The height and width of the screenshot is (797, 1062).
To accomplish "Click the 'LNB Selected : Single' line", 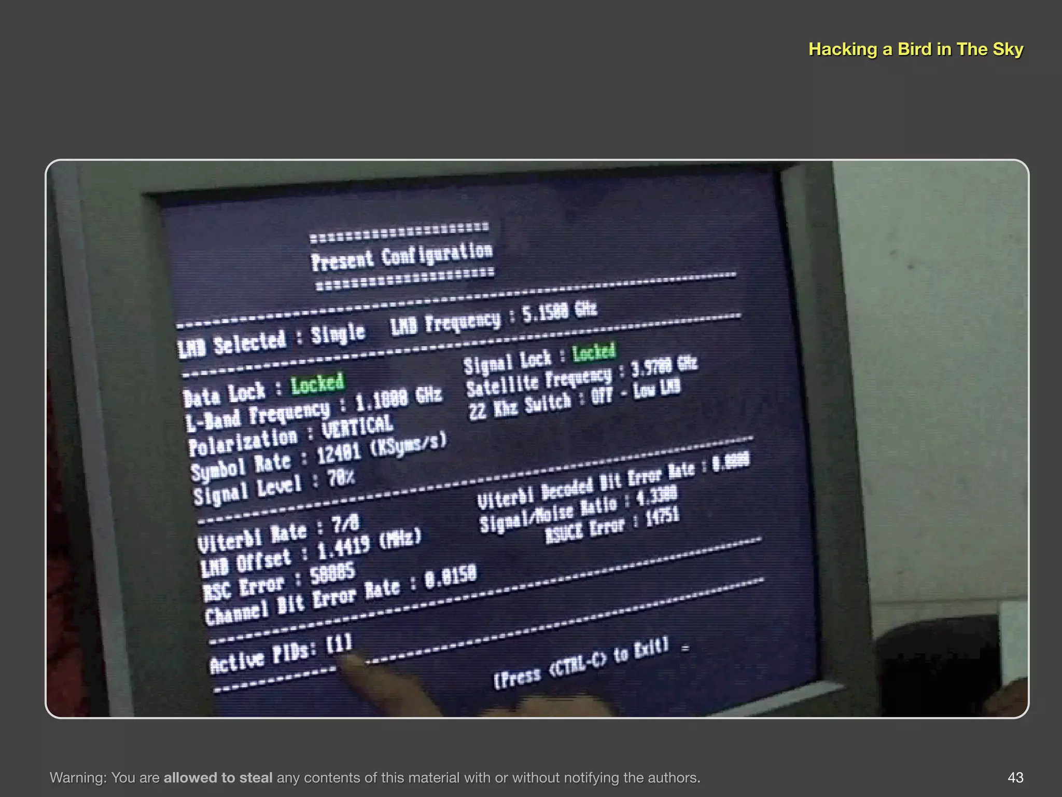I will (271, 340).
